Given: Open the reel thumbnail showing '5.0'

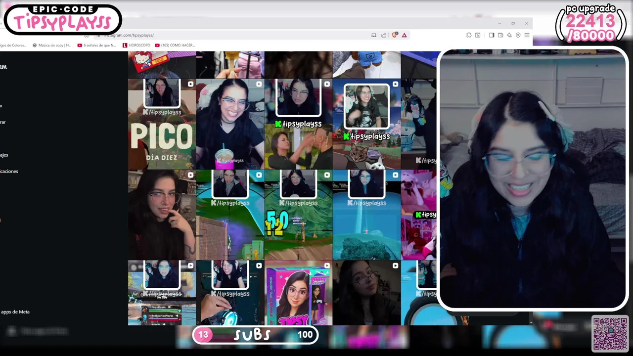Looking at the screenshot, I should pos(298,215).
